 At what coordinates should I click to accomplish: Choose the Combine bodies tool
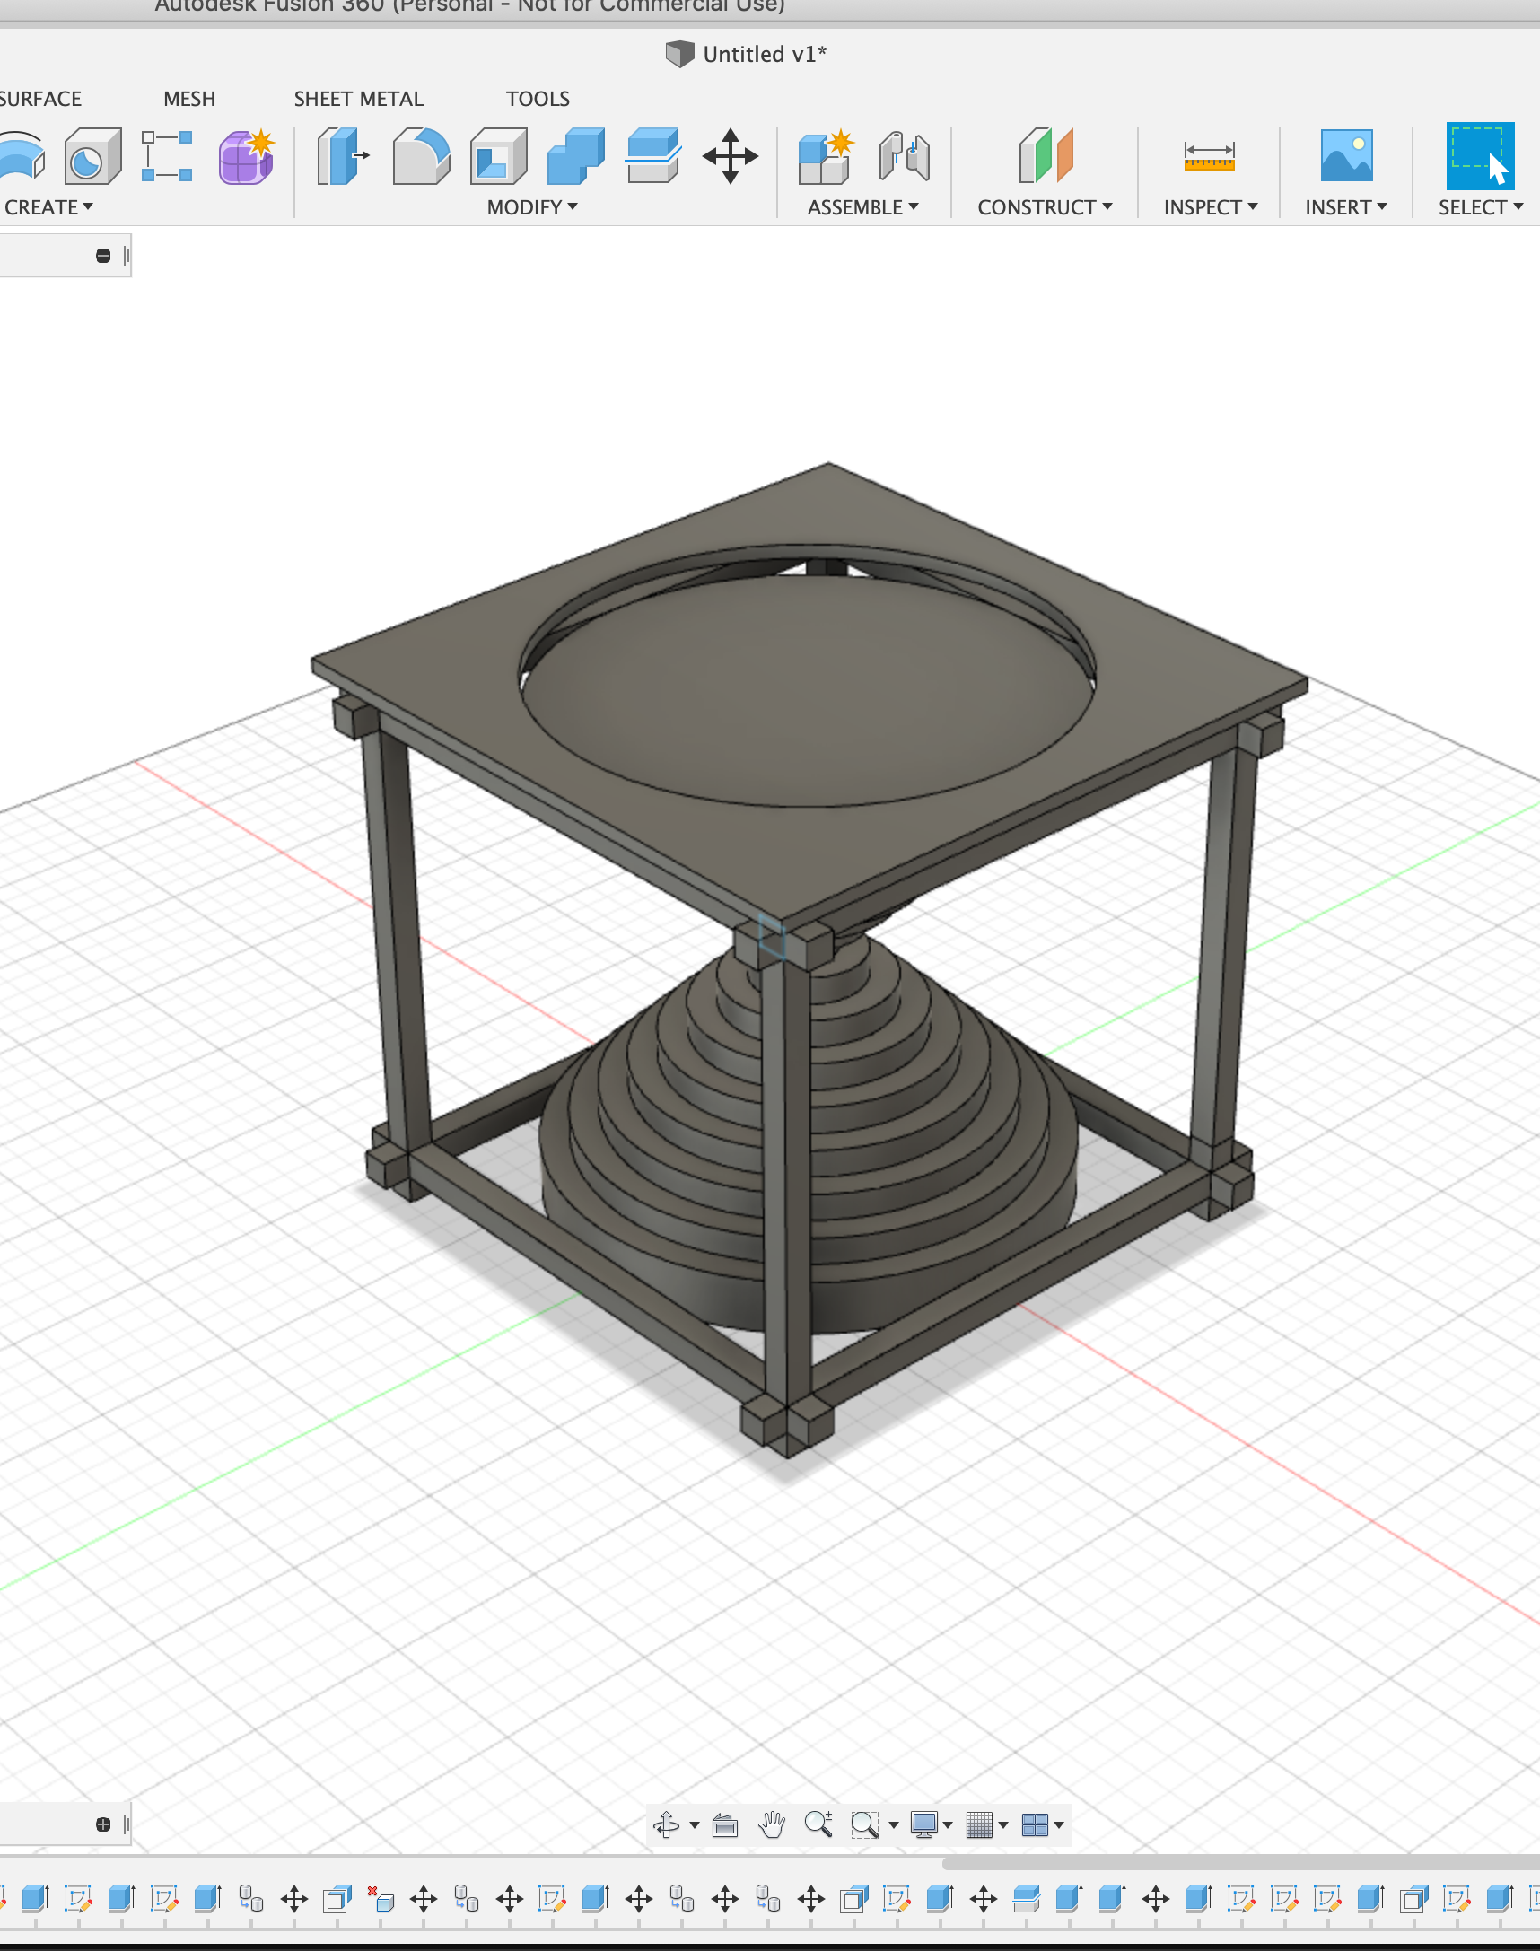[575, 157]
